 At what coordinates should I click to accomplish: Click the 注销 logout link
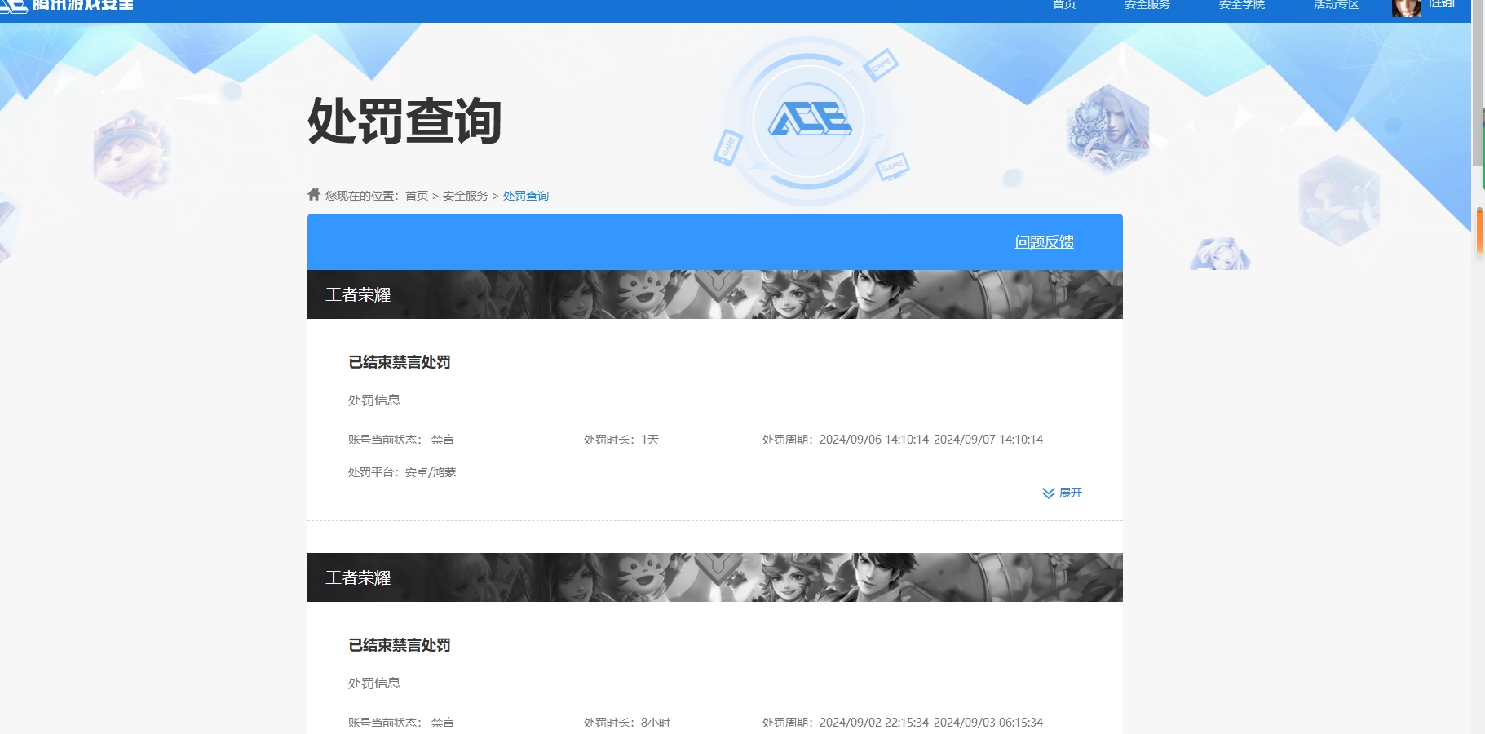pyautogui.click(x=1442, y=4)
